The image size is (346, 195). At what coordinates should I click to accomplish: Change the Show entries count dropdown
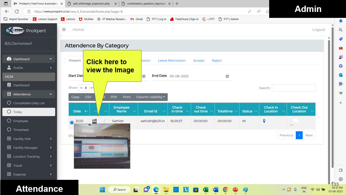click(x=84, y=88)
